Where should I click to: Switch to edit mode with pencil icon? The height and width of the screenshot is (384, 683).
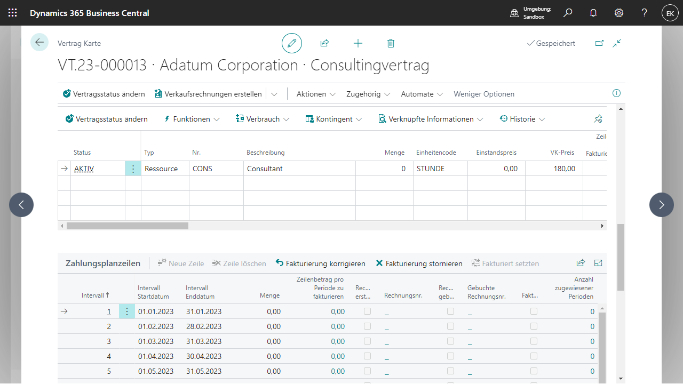pyautogui.click(x=292, y=43)
